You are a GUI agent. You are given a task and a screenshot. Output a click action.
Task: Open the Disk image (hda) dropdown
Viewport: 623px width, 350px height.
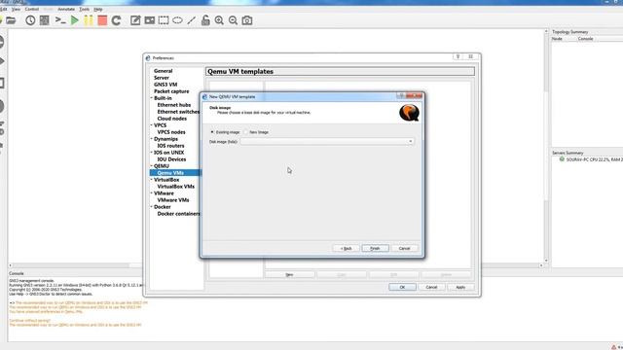pyautogui.click(x=411, y=141)
